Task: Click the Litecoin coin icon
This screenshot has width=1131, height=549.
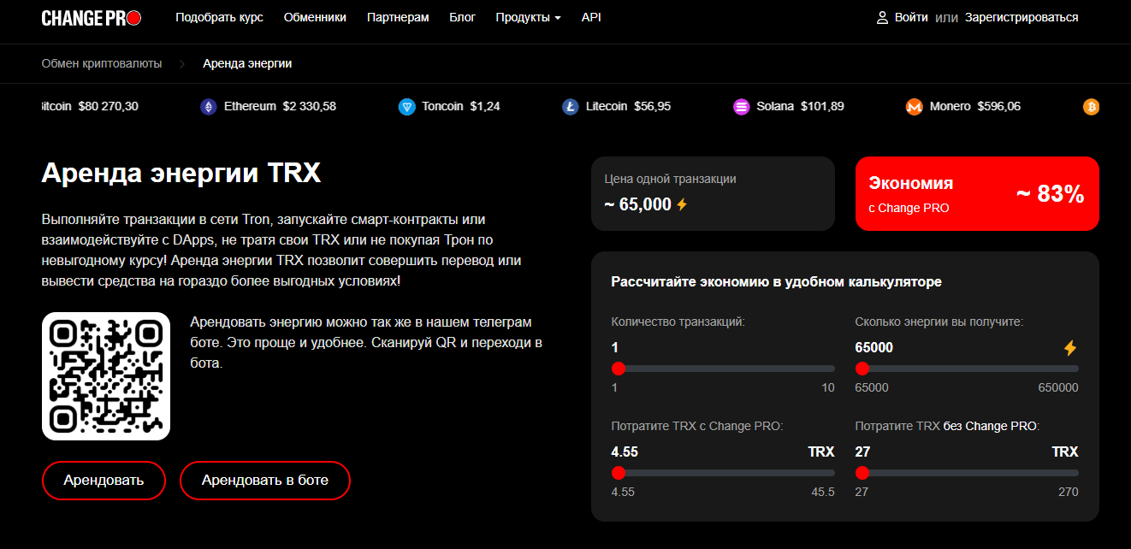Action: click(x=571, y=107)
